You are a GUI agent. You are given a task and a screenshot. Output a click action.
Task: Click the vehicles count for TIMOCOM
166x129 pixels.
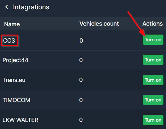point(81,100)
